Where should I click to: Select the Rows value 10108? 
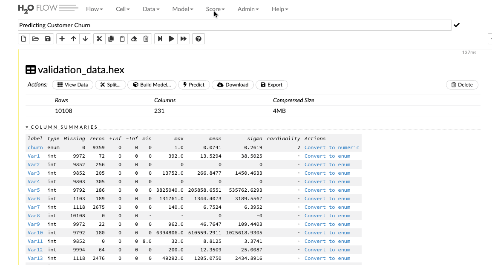[x=63, y=111]
